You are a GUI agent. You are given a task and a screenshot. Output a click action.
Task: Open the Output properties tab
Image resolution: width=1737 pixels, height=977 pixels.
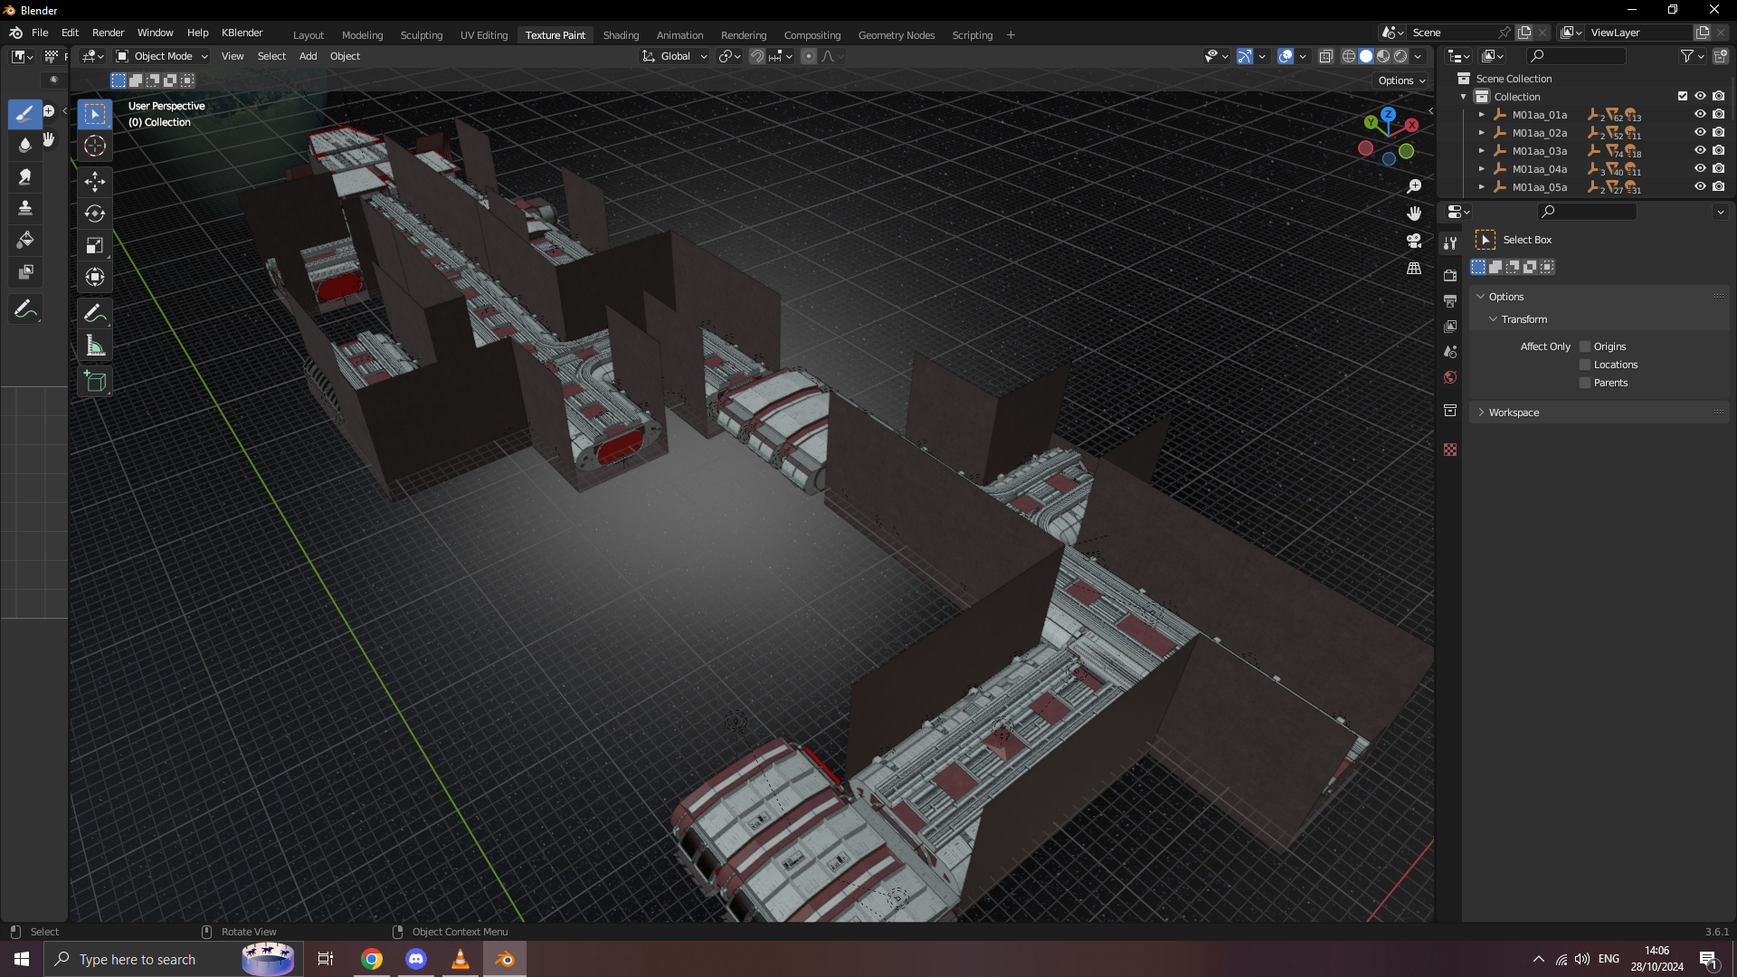[1450, 300]
